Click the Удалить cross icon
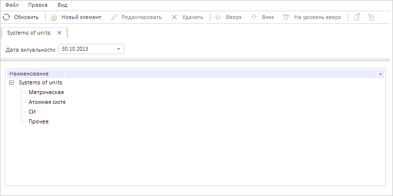The width and height of the screenshot is (393, 196). (174, 17)
